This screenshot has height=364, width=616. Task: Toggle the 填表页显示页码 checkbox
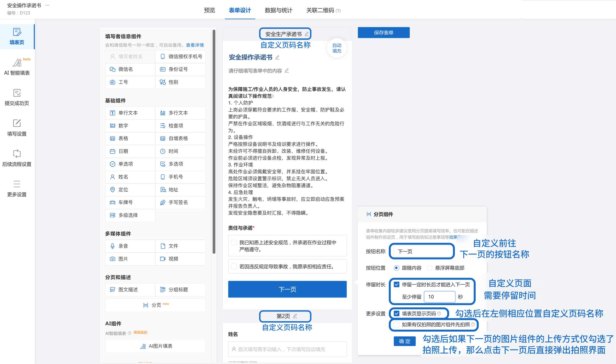pyautogui.click(x=396, y=313)
